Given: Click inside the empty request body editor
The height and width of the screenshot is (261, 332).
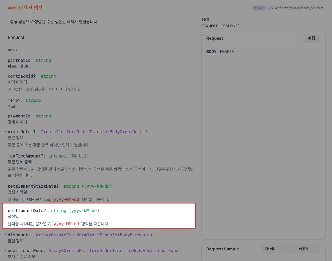Looking at the screenshot, I should tap(263, 142).
